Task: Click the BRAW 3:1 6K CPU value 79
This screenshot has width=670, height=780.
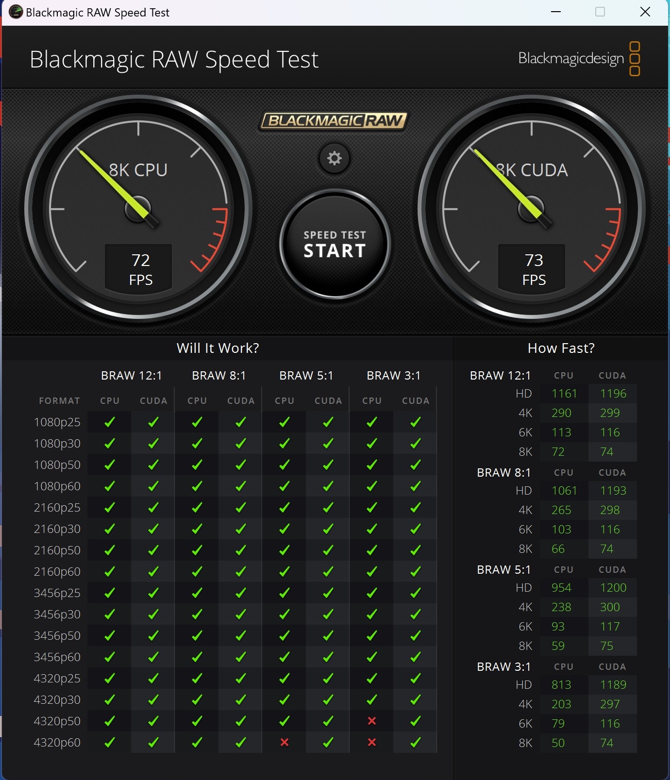Action: [x=558, y=724]
